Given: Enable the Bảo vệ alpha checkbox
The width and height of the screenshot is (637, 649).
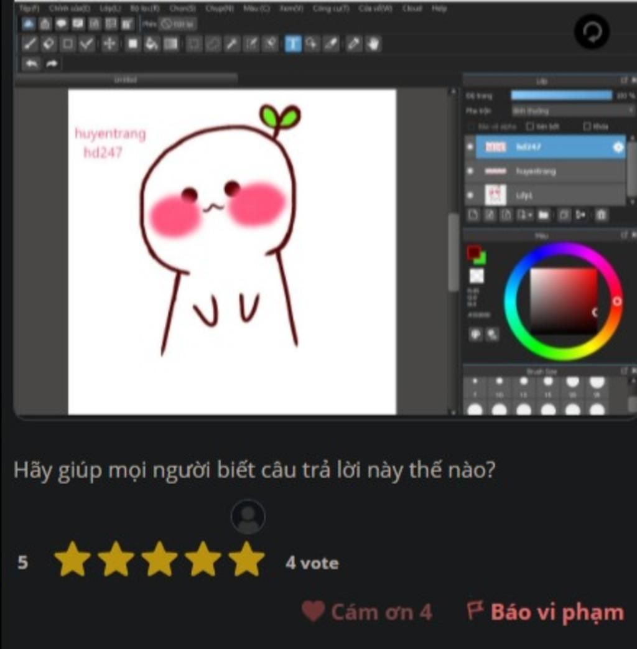Looking at the screenshot, I should (472, 126).
